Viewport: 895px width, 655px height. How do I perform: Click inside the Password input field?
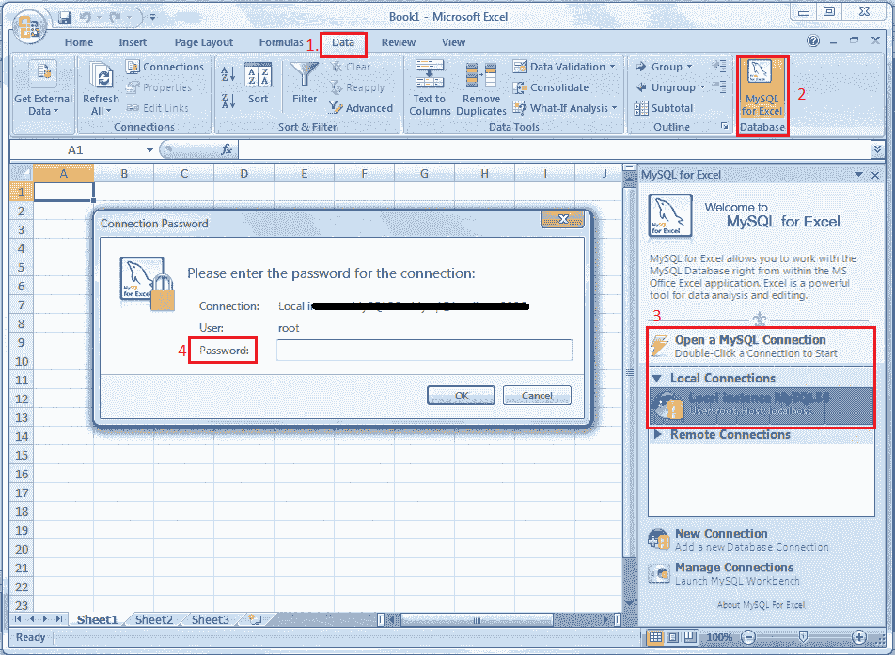(423, 350)
